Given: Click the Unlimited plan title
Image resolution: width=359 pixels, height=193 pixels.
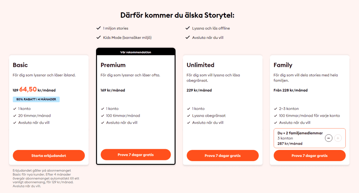Looking at the screenshot, I should coord(200,65).
